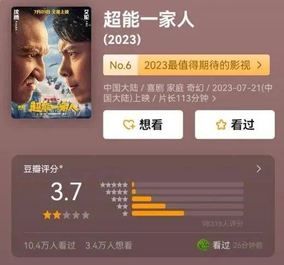The image size is (284, 265).
Task: Open the 超能一家人 movie poster
Action: click(51, 63)
